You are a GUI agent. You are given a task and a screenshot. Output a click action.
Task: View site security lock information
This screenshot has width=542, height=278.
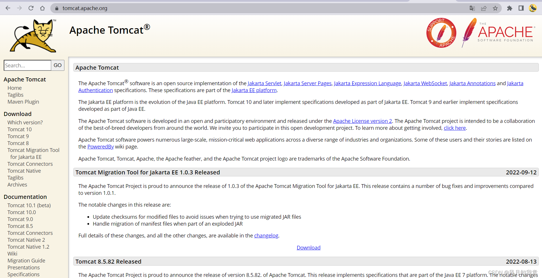(x=57, y=8)
